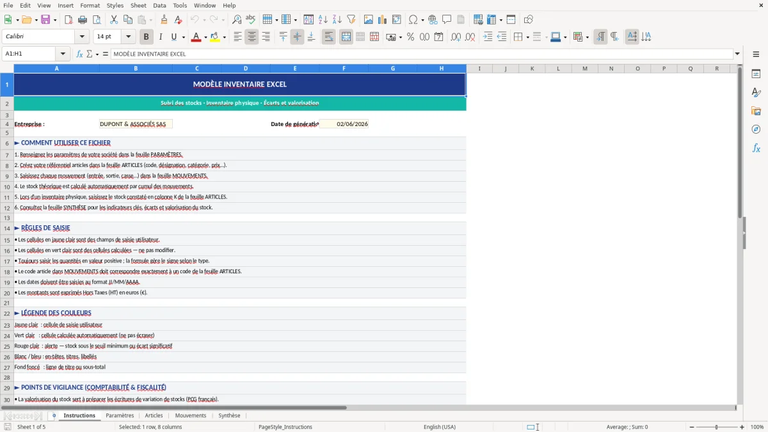This screenshot has width=768, height=432.
Task: Click zoom in plus button
Action: (x=742, y=427)
